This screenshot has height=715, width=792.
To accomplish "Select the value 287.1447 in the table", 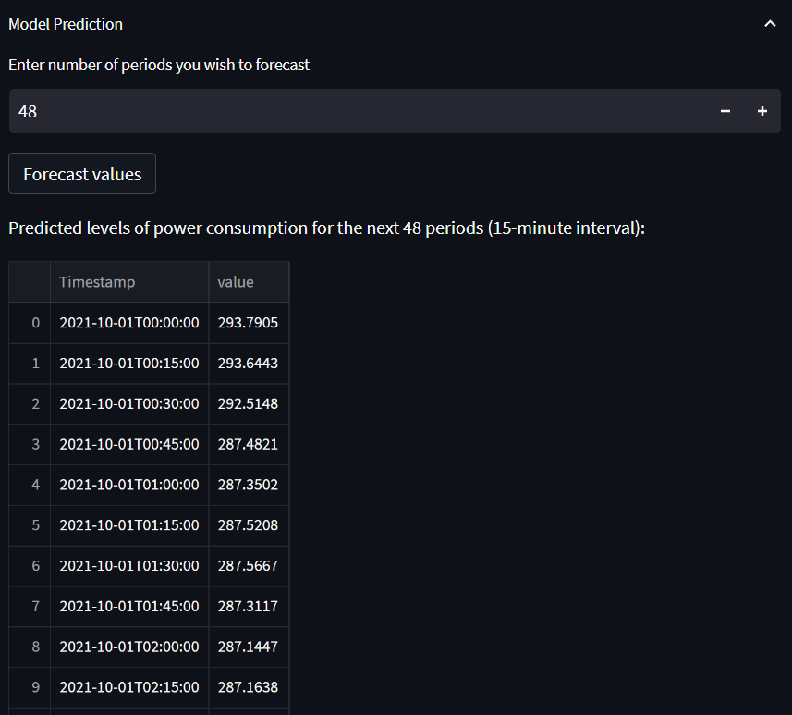I will tap(249, 647).
